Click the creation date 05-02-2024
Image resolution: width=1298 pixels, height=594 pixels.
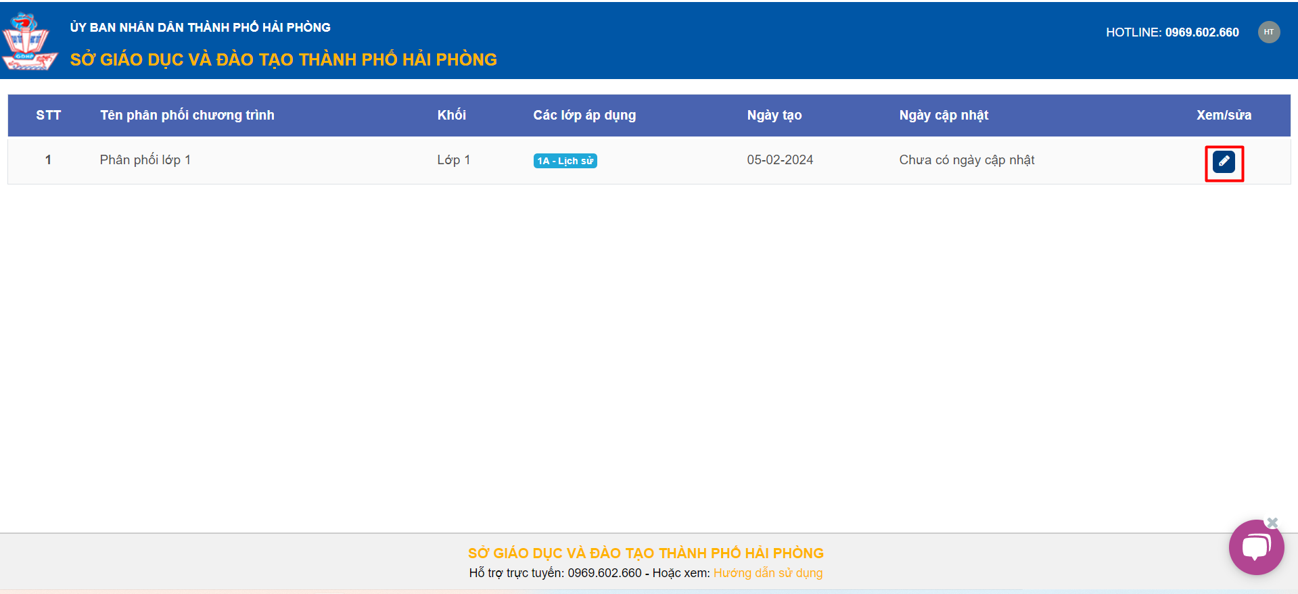780,160
